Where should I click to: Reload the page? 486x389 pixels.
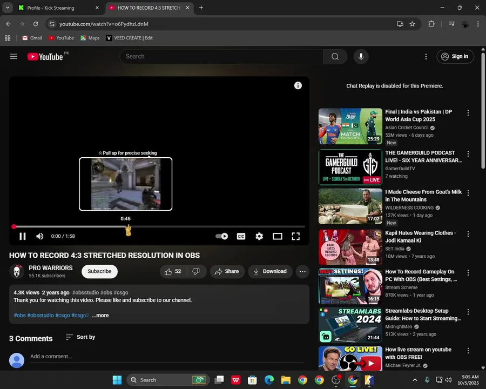(x=36, y=24)
